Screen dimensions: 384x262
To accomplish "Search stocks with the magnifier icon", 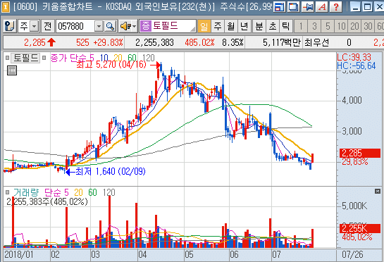I will click(110, 26).
